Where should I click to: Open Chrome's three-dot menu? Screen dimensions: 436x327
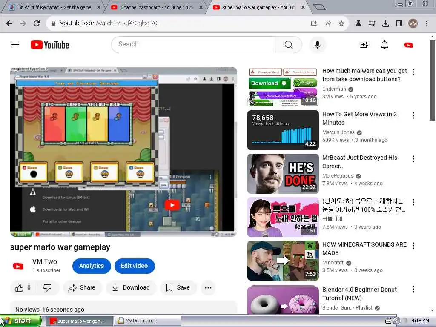(x=427, y=24)
